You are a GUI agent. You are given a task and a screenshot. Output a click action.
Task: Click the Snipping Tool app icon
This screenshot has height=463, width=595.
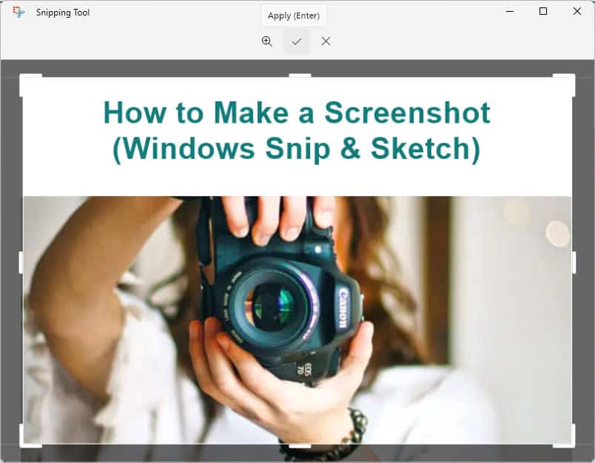pyautogui.click(x=18, y=11)
